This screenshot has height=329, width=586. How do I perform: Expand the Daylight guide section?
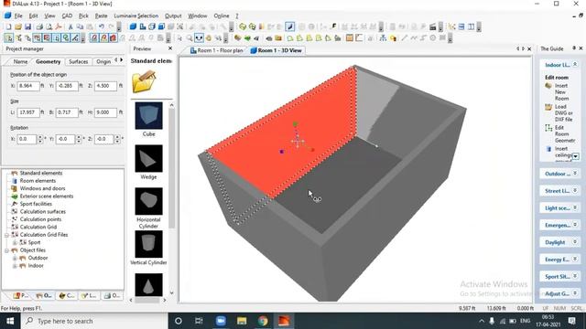click(x=575, y=242)
